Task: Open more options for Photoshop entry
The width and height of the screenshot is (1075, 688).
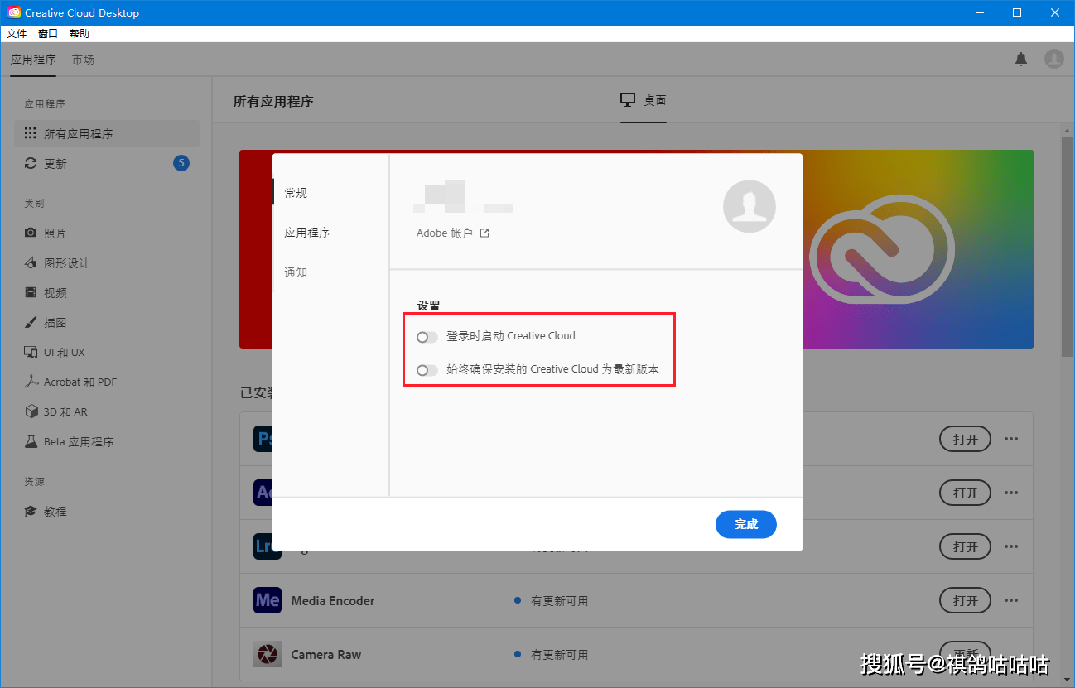Action: tap(1011, 439)
